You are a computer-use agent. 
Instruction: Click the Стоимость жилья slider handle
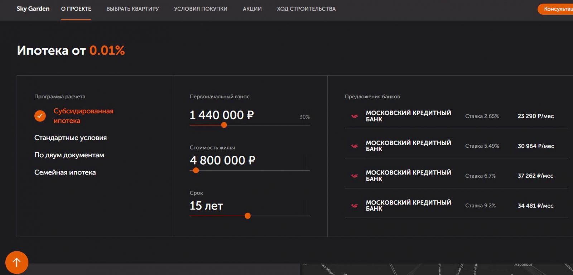coord(196,171)
